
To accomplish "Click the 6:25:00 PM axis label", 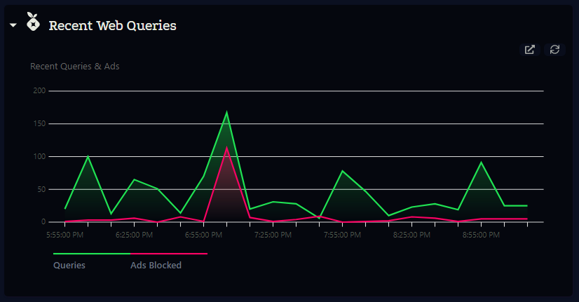I will [134, 235].
